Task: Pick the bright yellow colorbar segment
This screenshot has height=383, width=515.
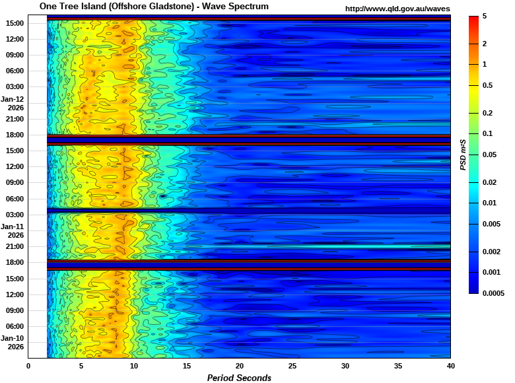Action: (x=473, y=99)
